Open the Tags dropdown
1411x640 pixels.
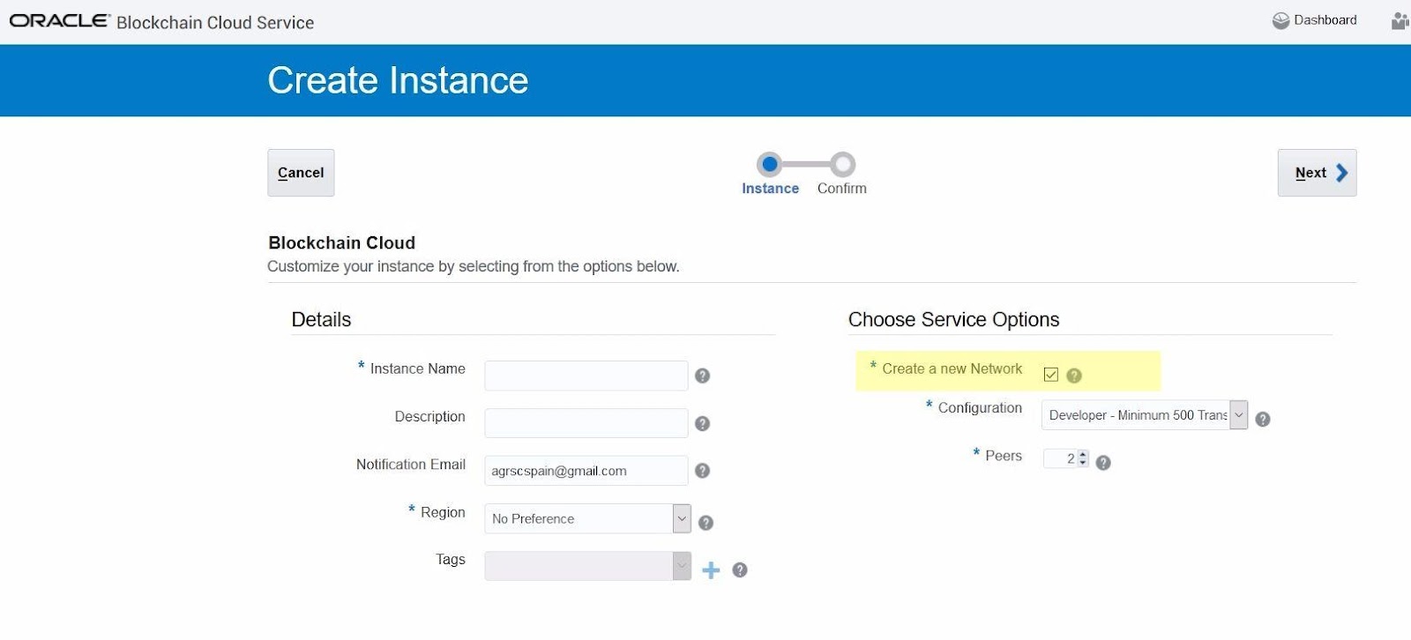click(681, 566)
